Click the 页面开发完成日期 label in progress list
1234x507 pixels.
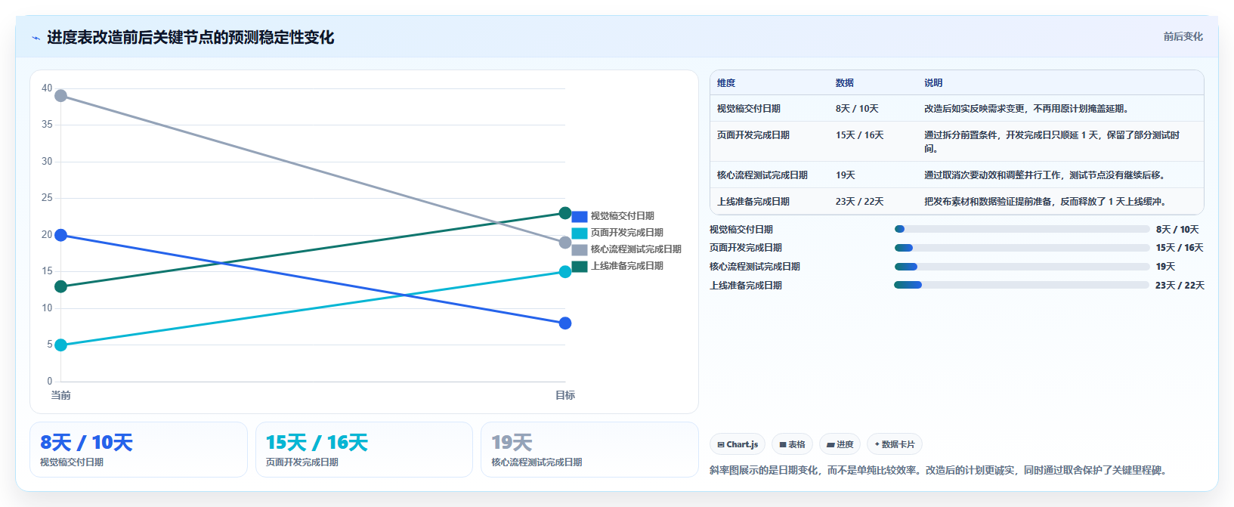[746, 248]
